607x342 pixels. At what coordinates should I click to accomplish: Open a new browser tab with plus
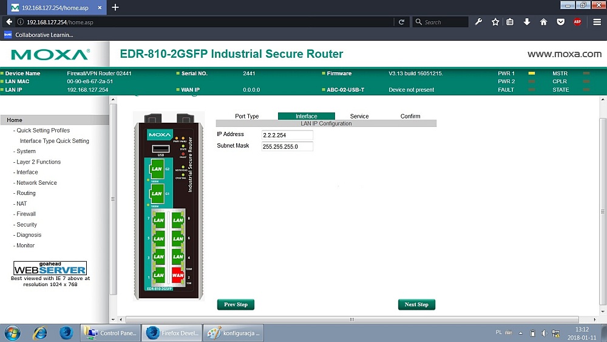(x=115, y=7)
